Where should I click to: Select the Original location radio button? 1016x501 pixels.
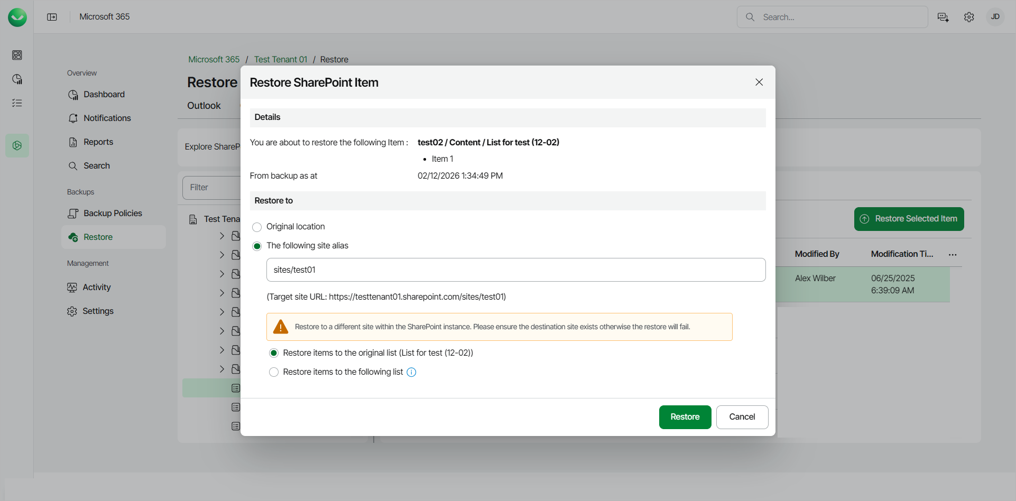click(x=257, y=226)
